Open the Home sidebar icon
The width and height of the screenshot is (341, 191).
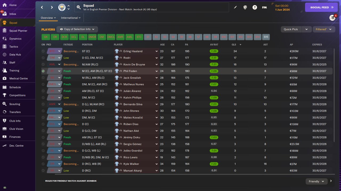click(5, 5)
